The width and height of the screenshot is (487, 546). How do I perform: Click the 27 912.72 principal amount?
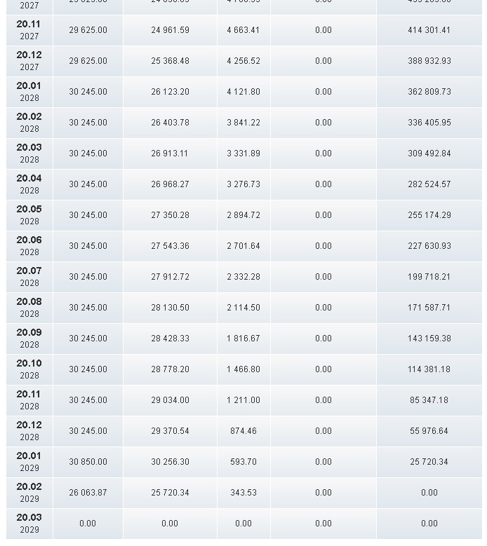[x=170, y=277]
